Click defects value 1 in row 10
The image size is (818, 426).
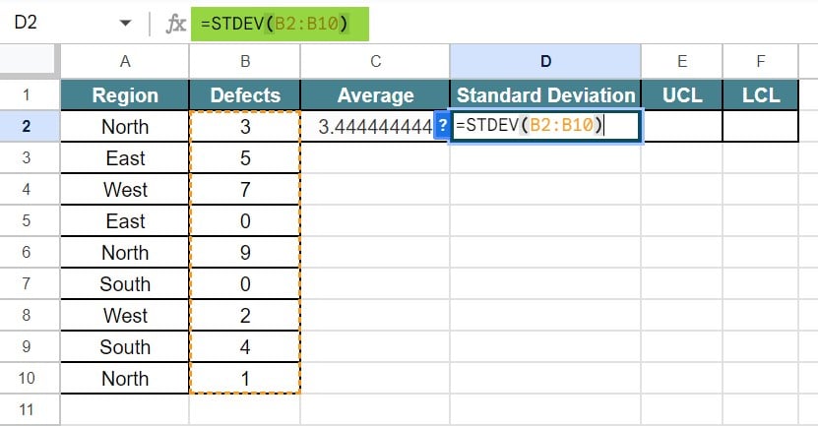tap(245, 378)
